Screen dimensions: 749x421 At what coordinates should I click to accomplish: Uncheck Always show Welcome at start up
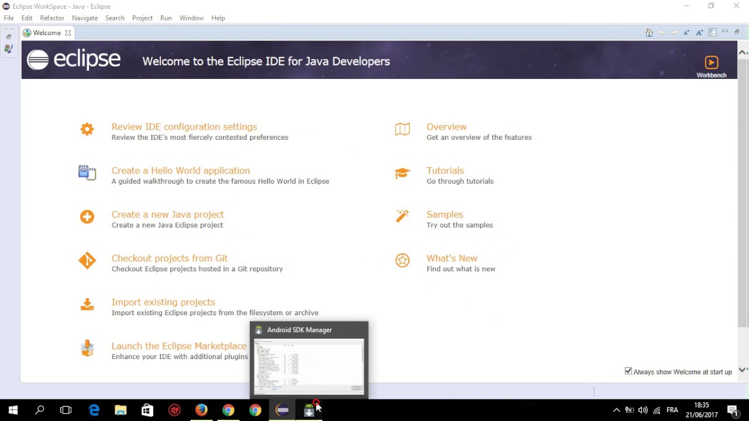click(628, 371)
